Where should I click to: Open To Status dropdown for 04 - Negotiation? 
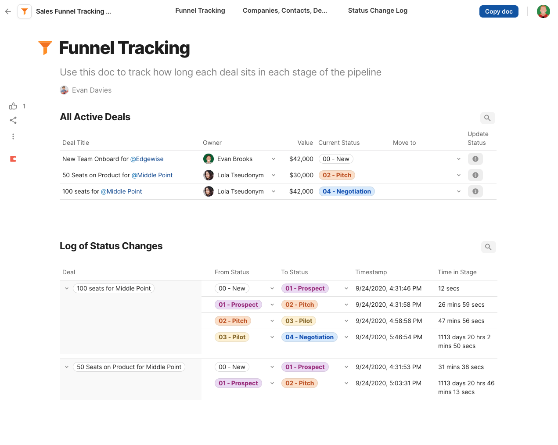346,337
